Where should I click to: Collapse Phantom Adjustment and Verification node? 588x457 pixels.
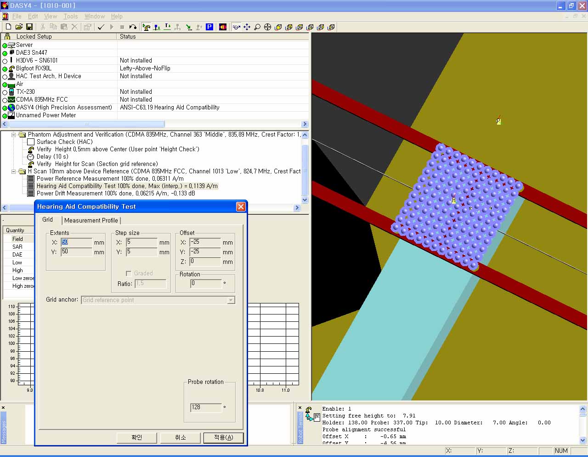14,135
